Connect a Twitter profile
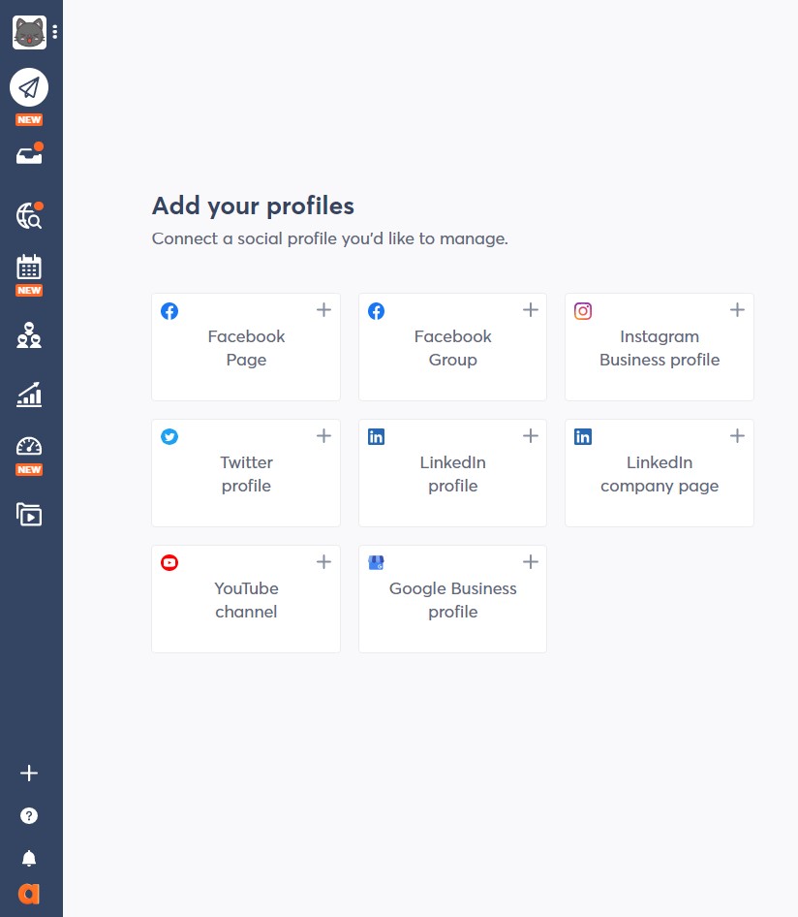The height and width of the screenshot is (917, 798). [x=246, y=473]
